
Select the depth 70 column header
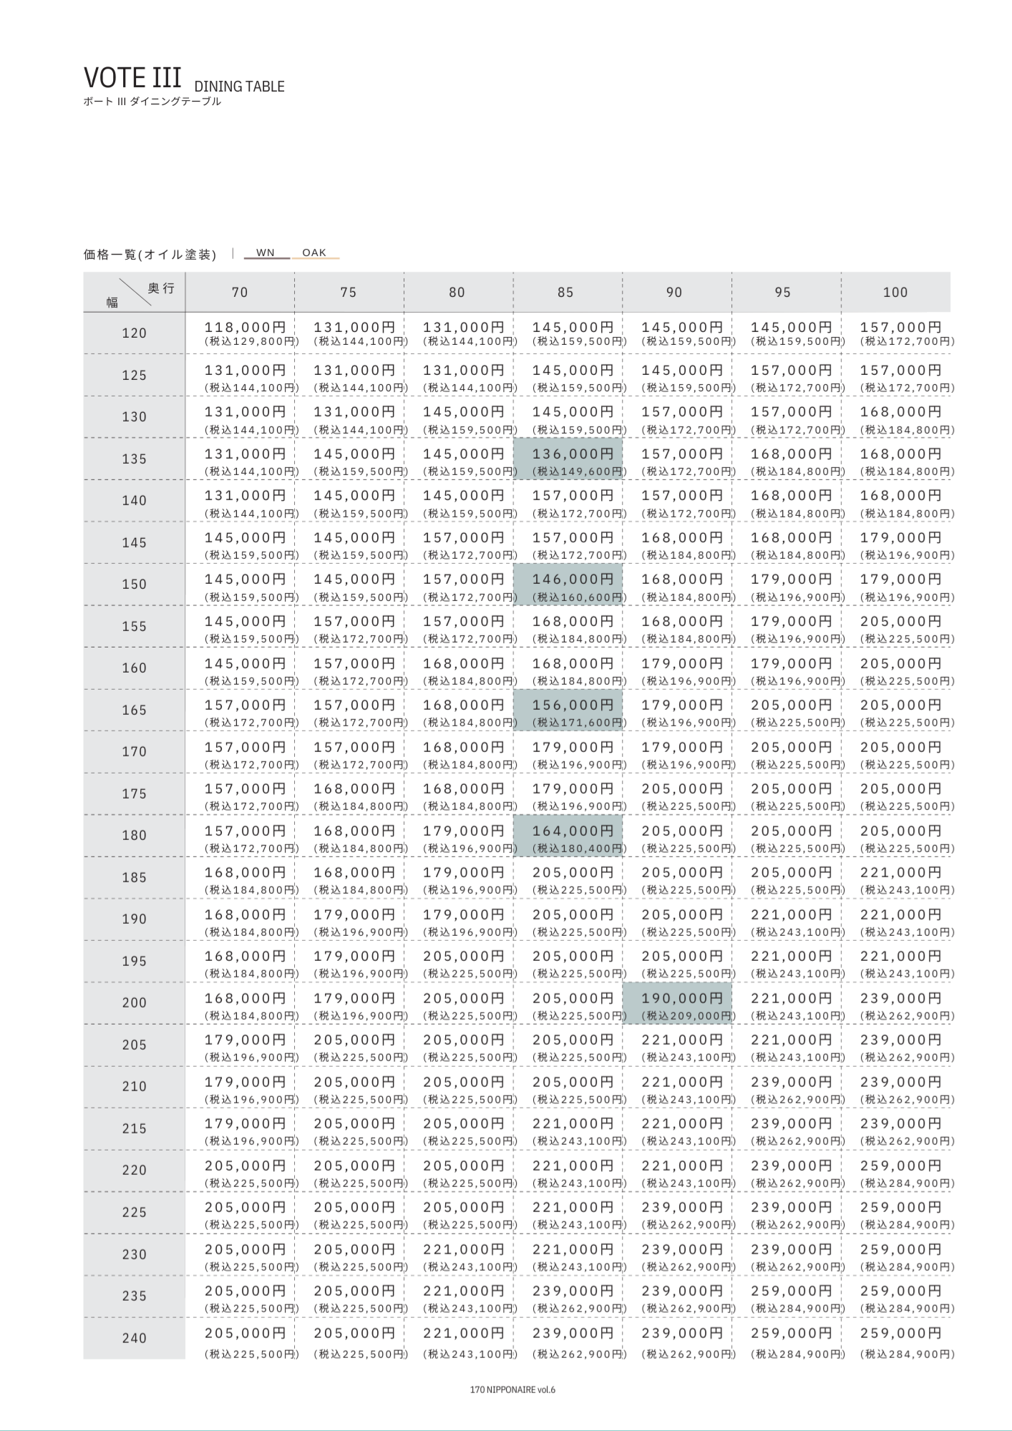240,293
